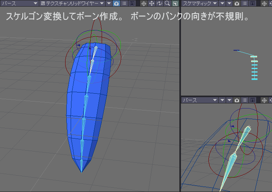Select the zoom magnifier icon in main viewport
The image size is (272, 192).
(167, 3)
